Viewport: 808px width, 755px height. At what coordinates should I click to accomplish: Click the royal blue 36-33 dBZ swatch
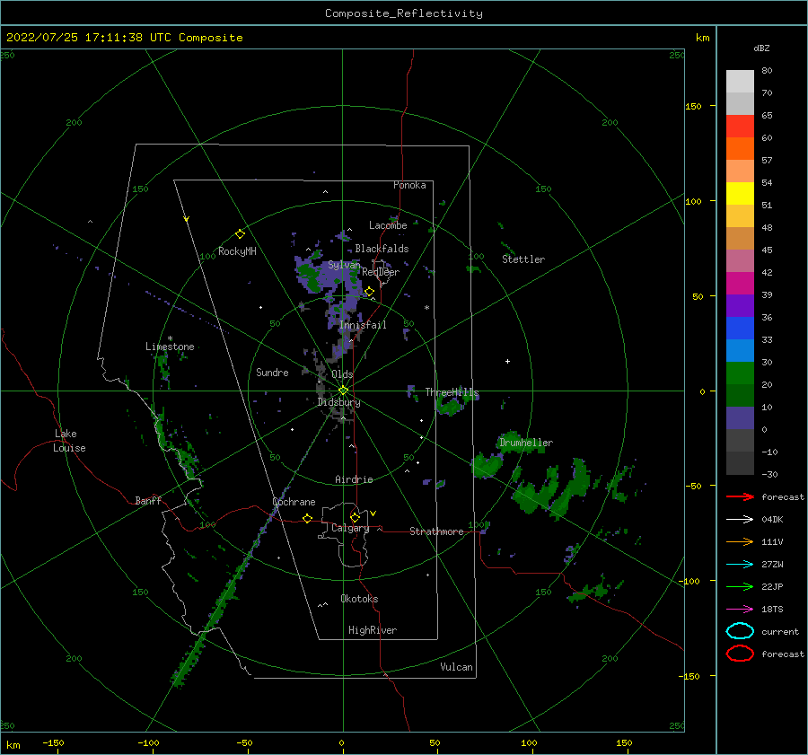click(x=740, y=329)
